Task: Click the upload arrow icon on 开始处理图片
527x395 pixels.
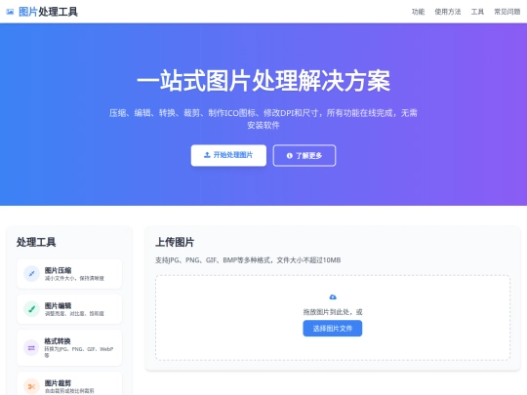Action: point(207,155)
